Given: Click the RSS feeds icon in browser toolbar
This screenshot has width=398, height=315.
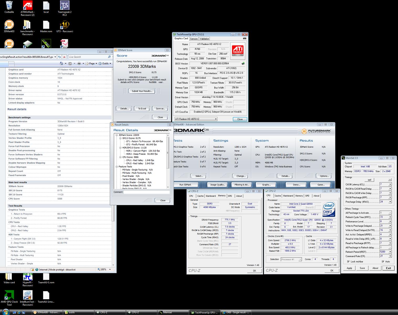Looking at the screenshot, I should (x=70, y=63).
